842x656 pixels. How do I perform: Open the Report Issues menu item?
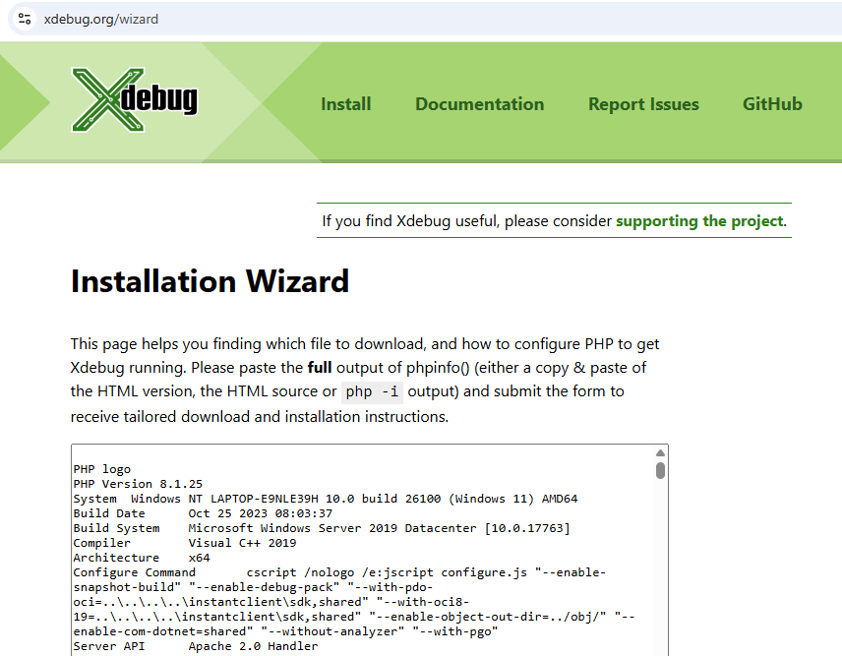tap(643, 104)
